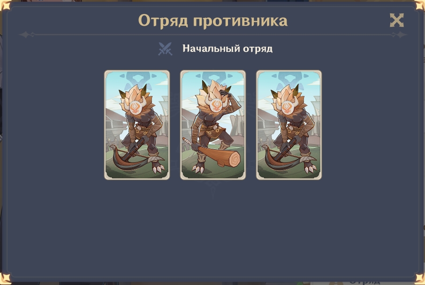Viewport: 425px width, 285px height.
Task: Click the left diamond ornament on divider
Action: point(27,35)
